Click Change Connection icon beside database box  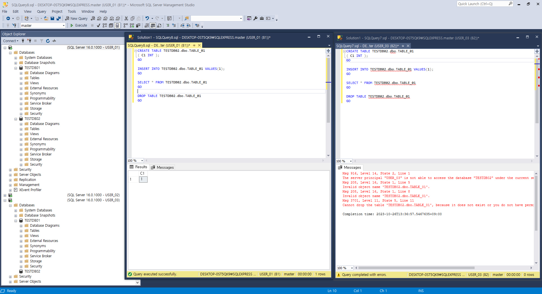(x=14, y=25)
